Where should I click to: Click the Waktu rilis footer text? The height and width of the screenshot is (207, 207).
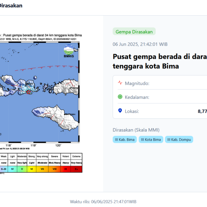[x=103, y=202]
